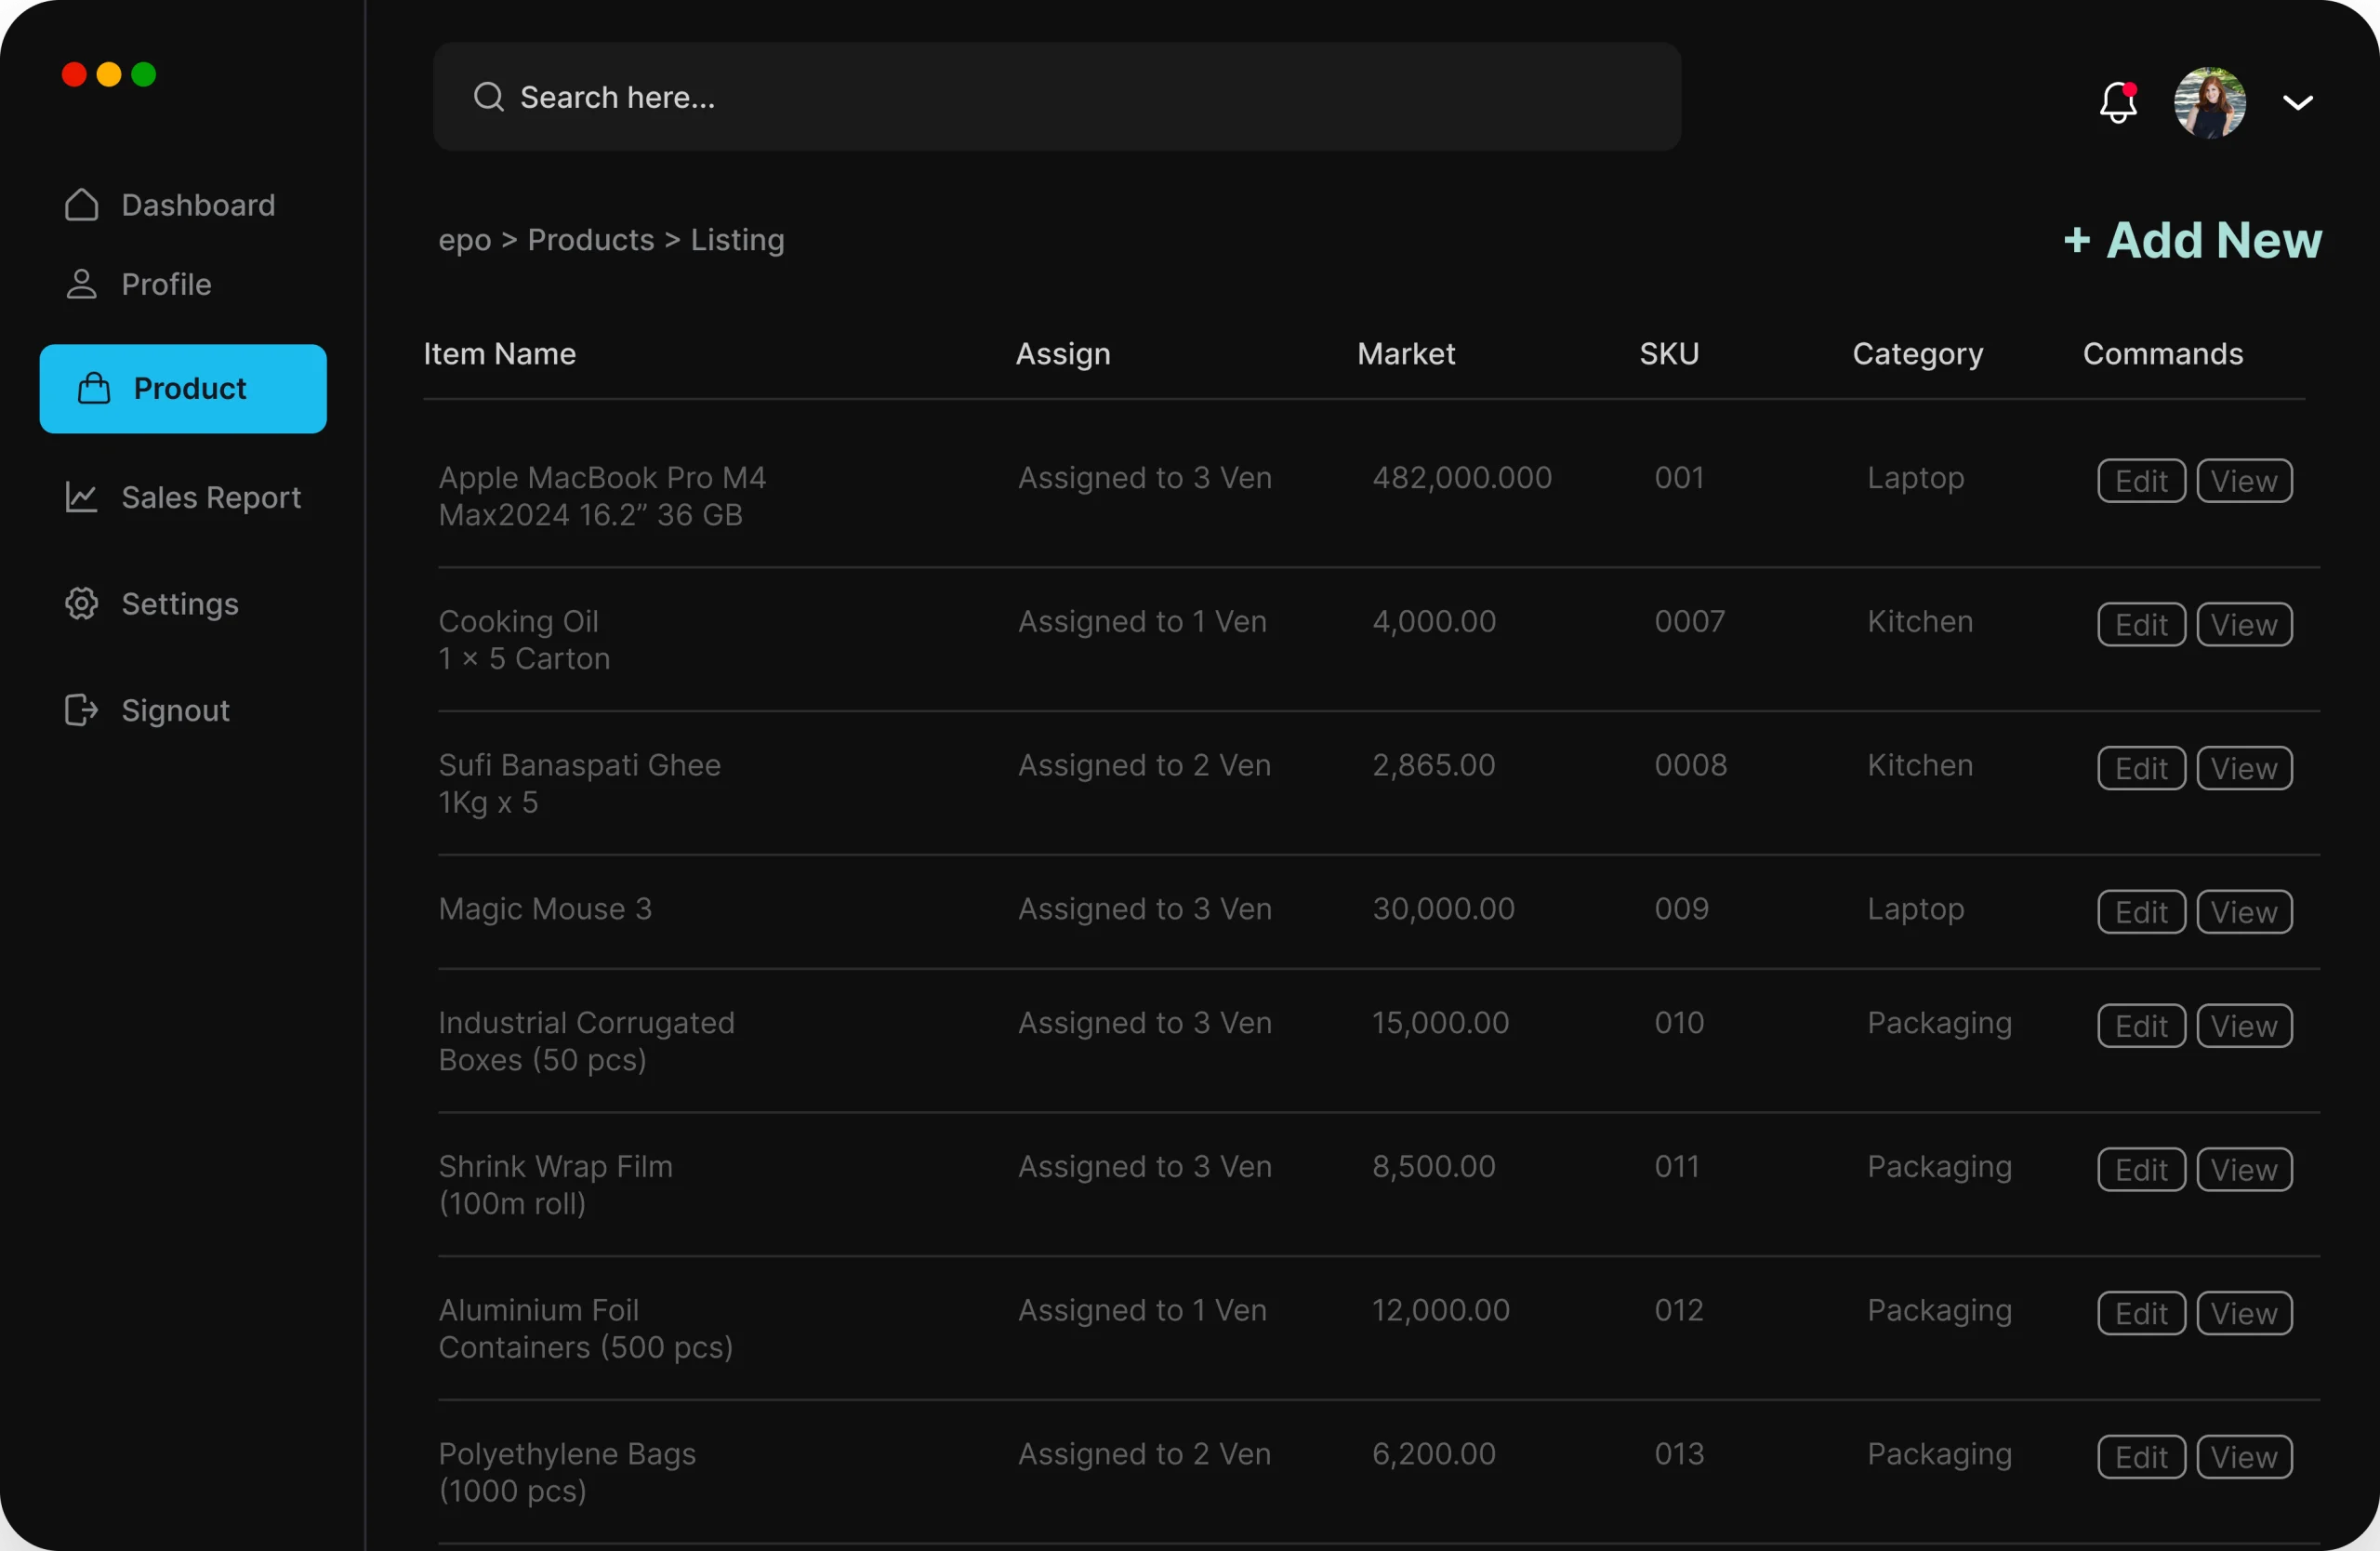Screen dimensions: 2380x1551
Task: Expand the user account dropdown chevron
Action: click(x=2297, y=102)
